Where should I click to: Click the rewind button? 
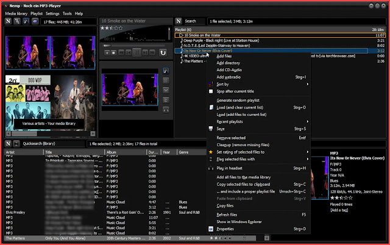pos(121,53)
